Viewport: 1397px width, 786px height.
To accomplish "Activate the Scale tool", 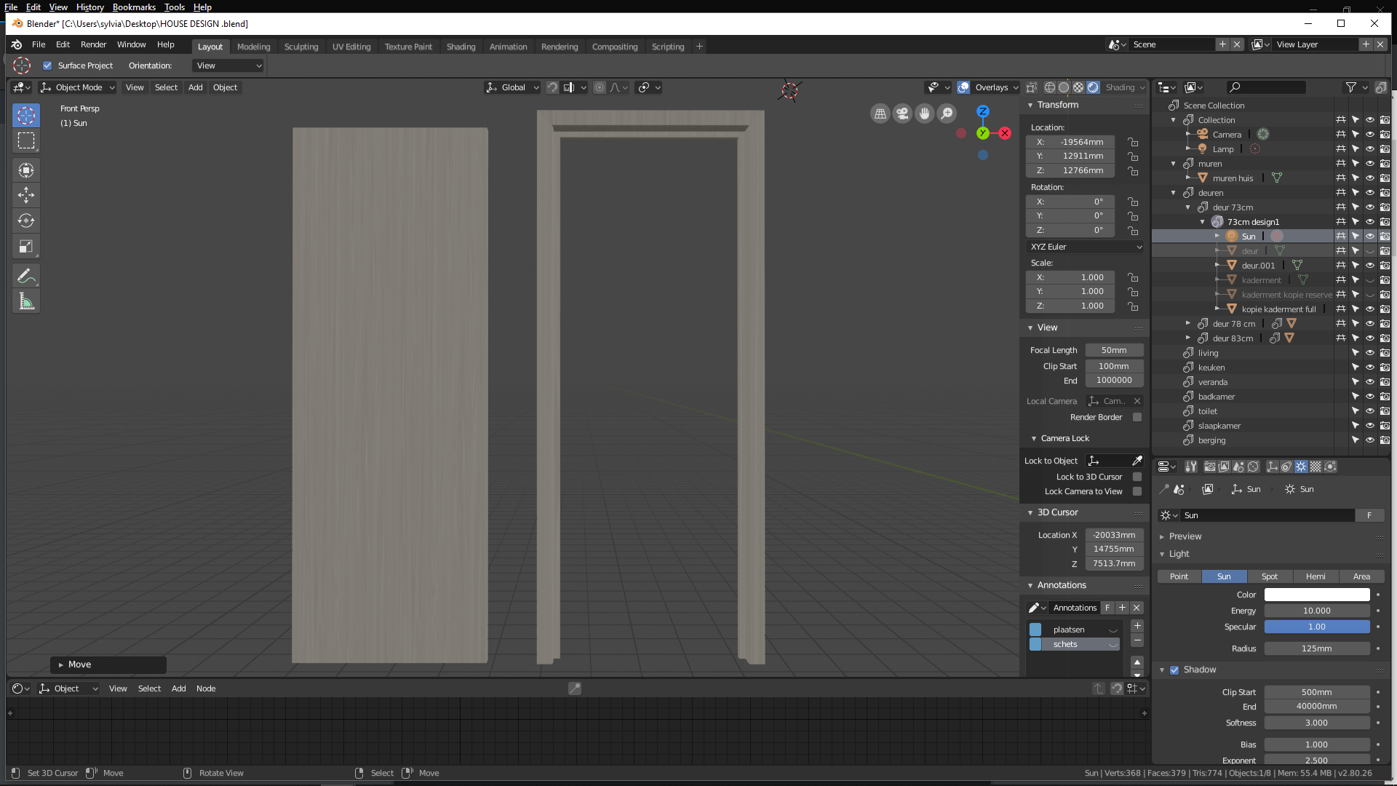I will (26, 247).
